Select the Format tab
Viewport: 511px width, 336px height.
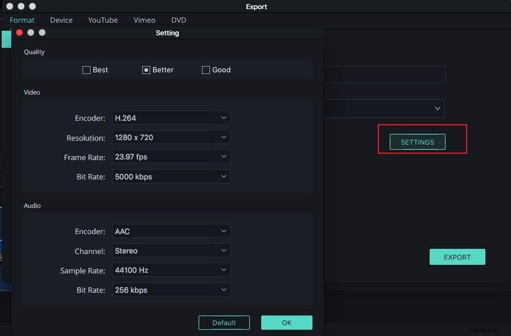22,20
